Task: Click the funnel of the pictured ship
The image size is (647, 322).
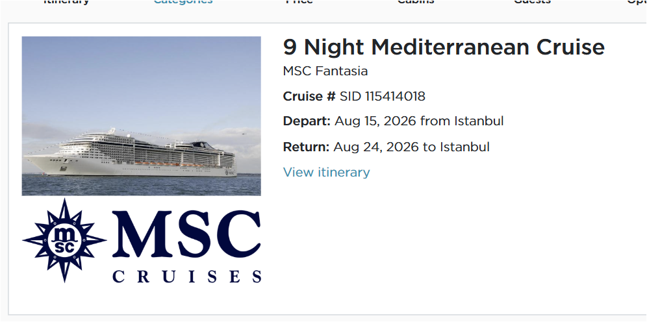Action: (x=205, y=144)
